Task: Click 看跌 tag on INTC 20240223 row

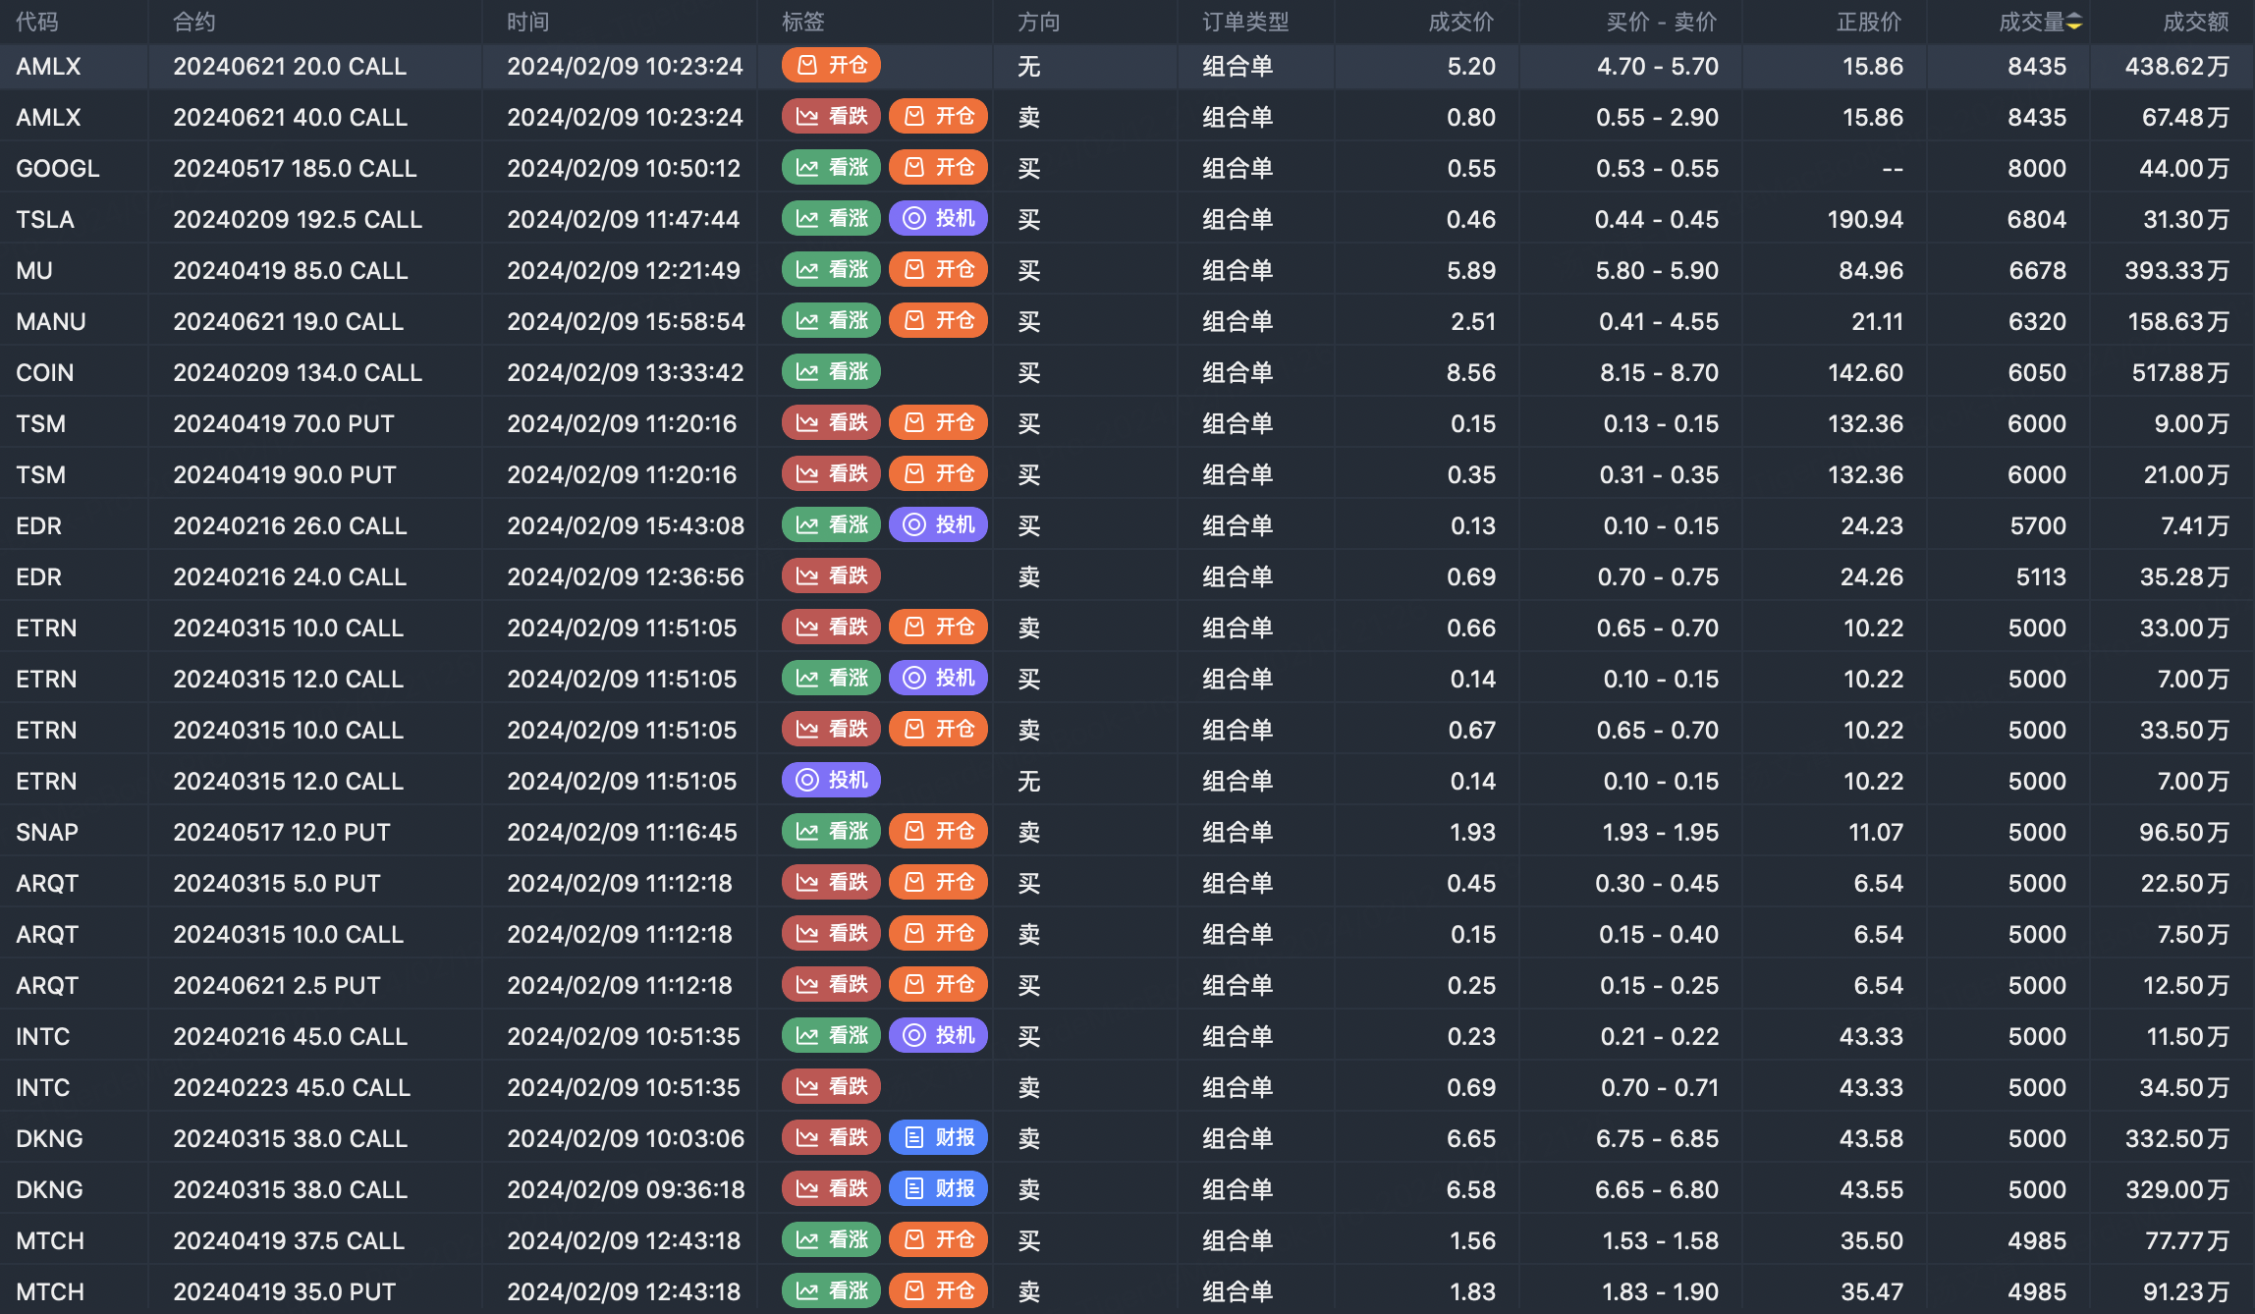Action: [x=831, y=1087]
